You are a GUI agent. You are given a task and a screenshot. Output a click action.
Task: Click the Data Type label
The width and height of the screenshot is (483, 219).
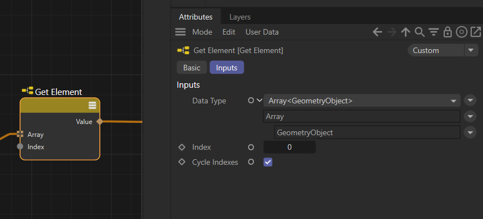point(209,101)
